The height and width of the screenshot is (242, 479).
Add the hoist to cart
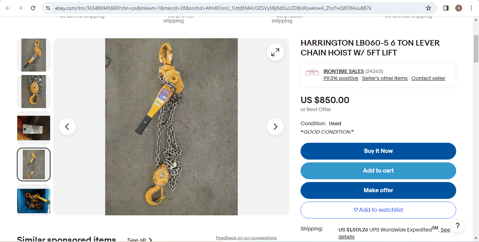(378, 171)
